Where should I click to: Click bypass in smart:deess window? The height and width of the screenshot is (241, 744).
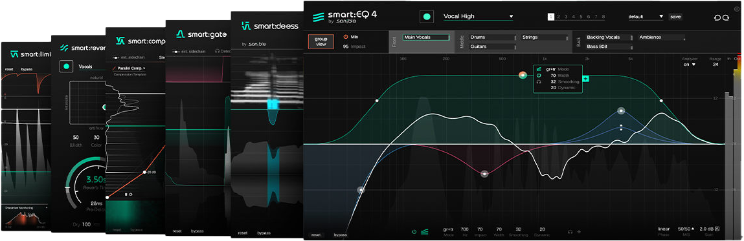click(x=264, y=233)
